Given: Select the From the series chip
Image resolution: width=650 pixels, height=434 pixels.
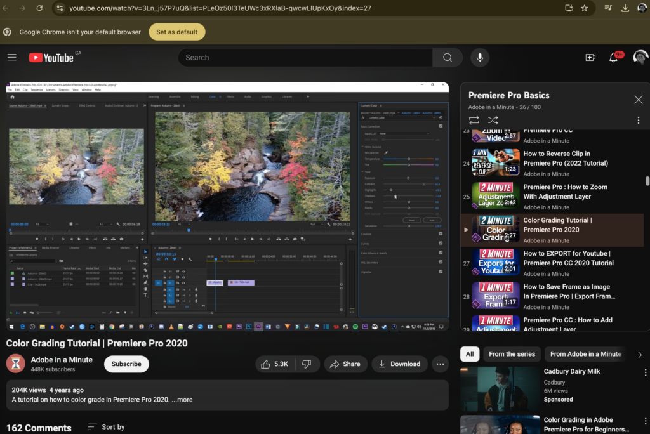Looking at the screenshot, I should click(512, 354).
